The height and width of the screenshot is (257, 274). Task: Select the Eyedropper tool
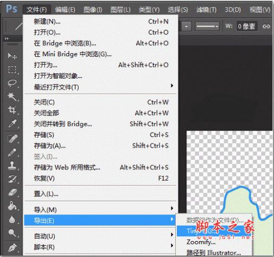(x=12, y=124)
